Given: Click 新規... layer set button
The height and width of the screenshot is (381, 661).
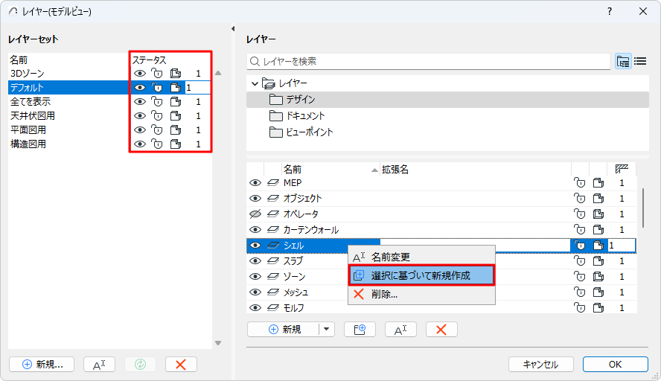Looking at the screenshot, I should coord(42,365).
